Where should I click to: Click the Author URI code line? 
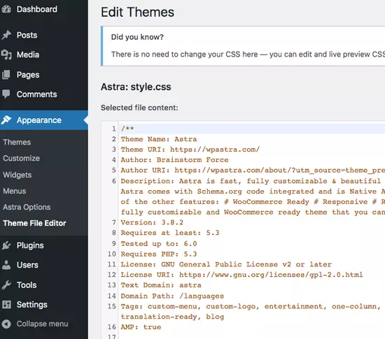point(253,170)
